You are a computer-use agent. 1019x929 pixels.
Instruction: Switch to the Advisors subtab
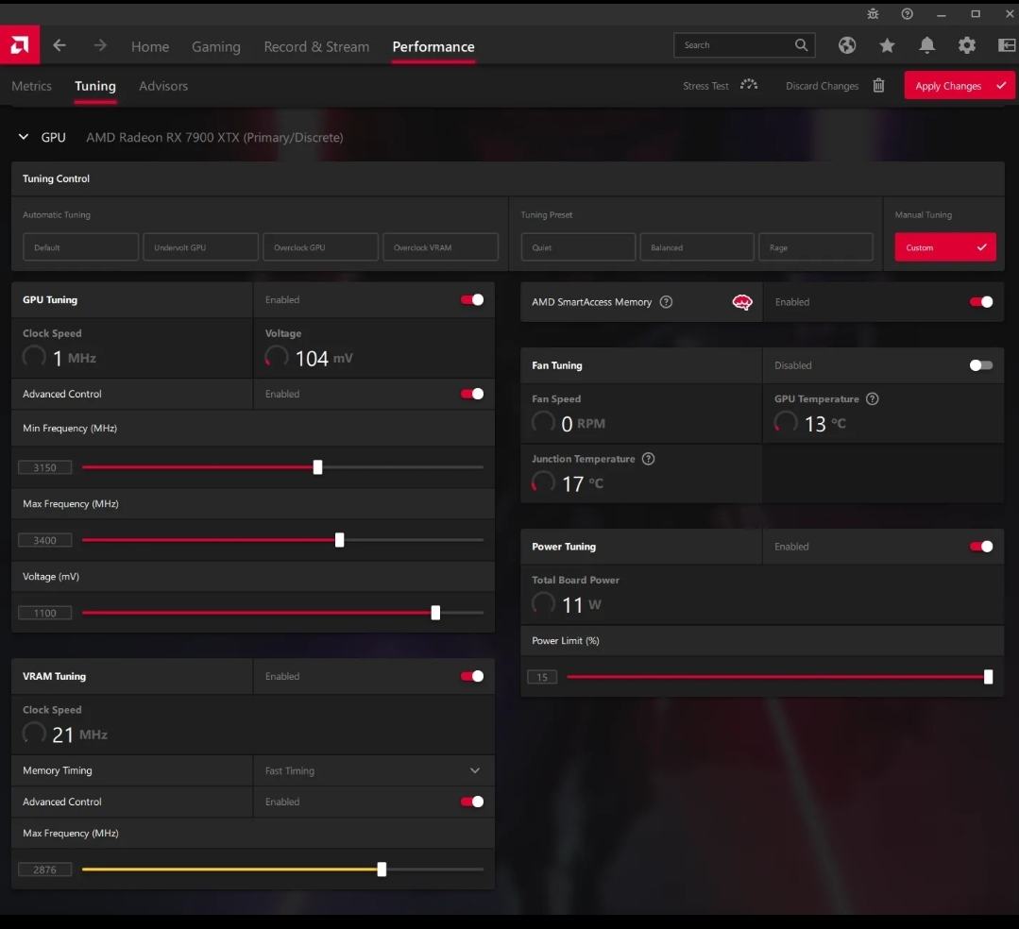[x=163, y=86]
